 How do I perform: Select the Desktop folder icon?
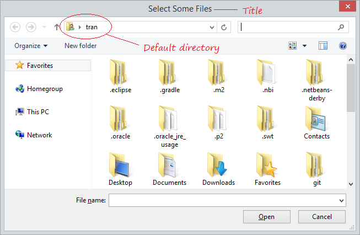(x=119, y=165)
